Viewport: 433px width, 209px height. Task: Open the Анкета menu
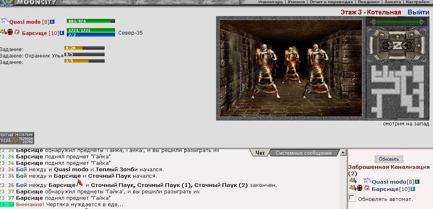392,2
